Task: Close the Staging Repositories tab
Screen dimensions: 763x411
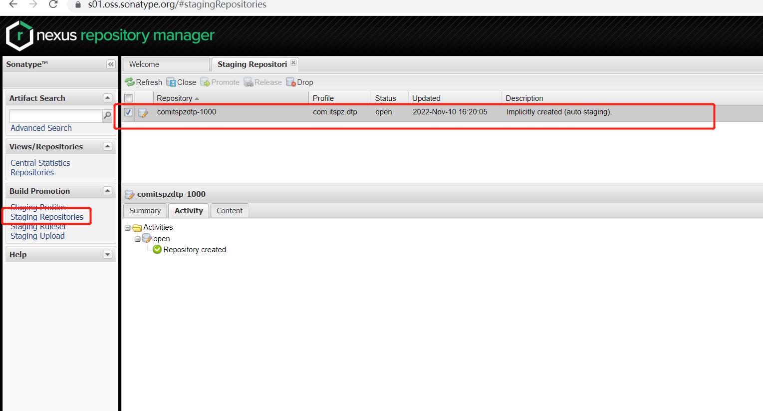Action: [293, 62]
